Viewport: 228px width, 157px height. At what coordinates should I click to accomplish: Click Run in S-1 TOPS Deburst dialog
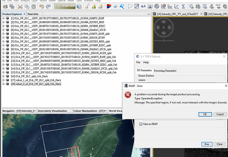207,144
